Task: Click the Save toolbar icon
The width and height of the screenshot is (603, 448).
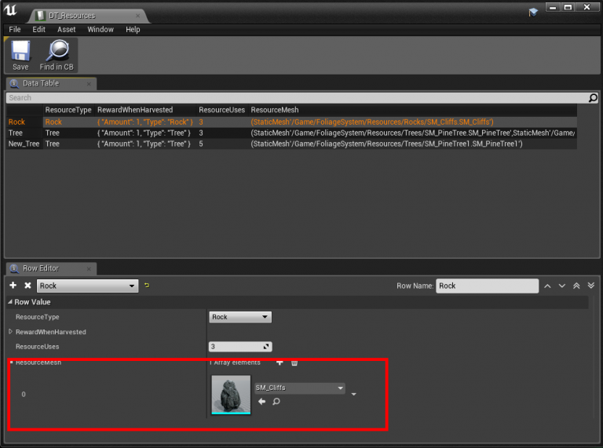Action: [x=20, y=53]
